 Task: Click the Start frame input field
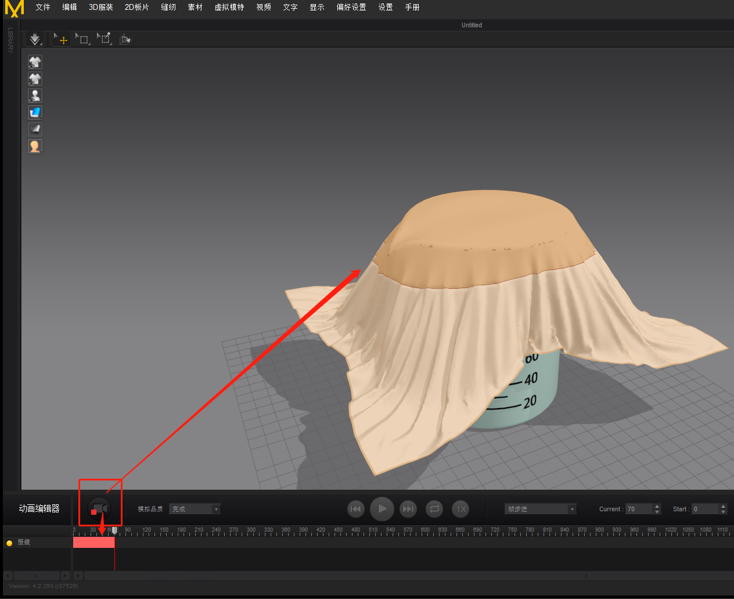[x=705, y=509]
